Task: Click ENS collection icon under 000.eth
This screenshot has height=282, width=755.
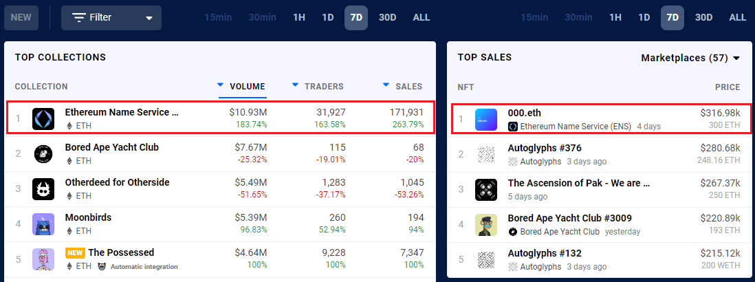Action: point(513,127)
